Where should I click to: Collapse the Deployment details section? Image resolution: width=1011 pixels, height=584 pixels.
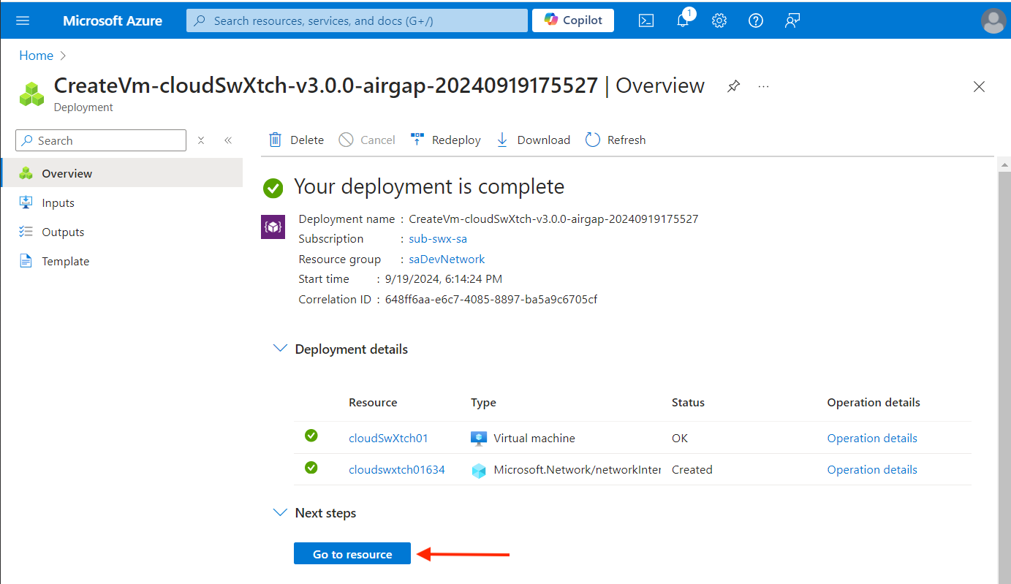280,349
